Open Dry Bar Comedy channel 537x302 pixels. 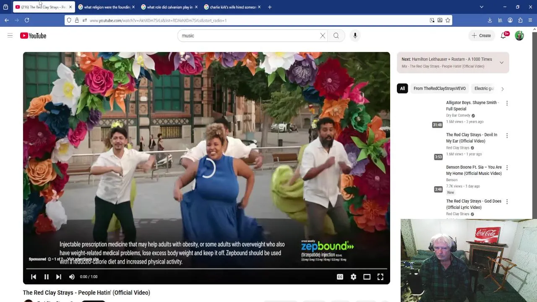point(458,115)
